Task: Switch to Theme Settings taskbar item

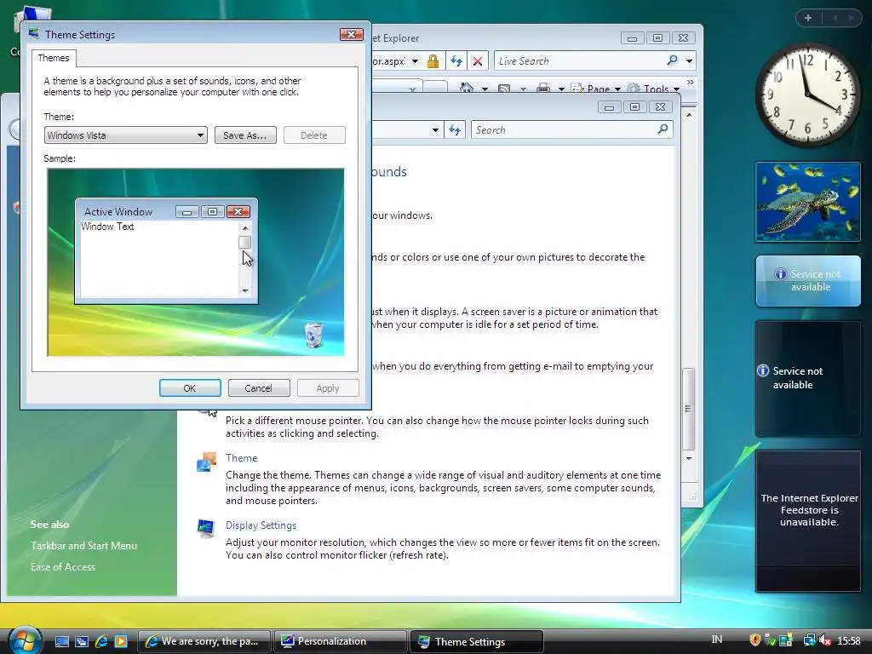Action: [476, 641]
